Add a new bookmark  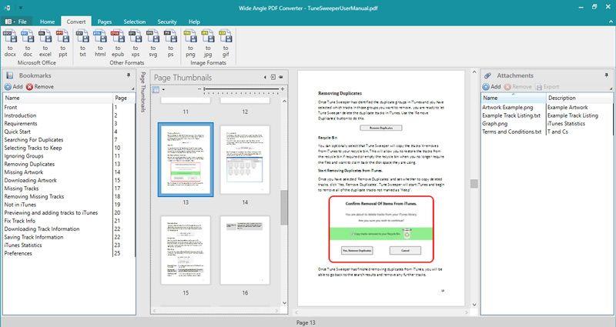click(13, 87)
